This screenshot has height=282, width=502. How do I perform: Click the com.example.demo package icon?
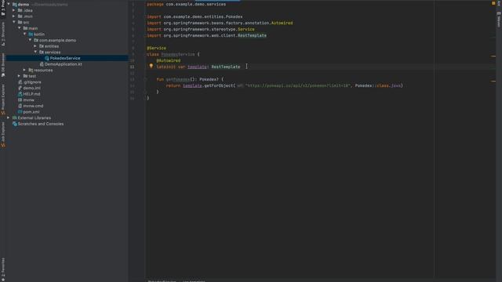point(36,40)
